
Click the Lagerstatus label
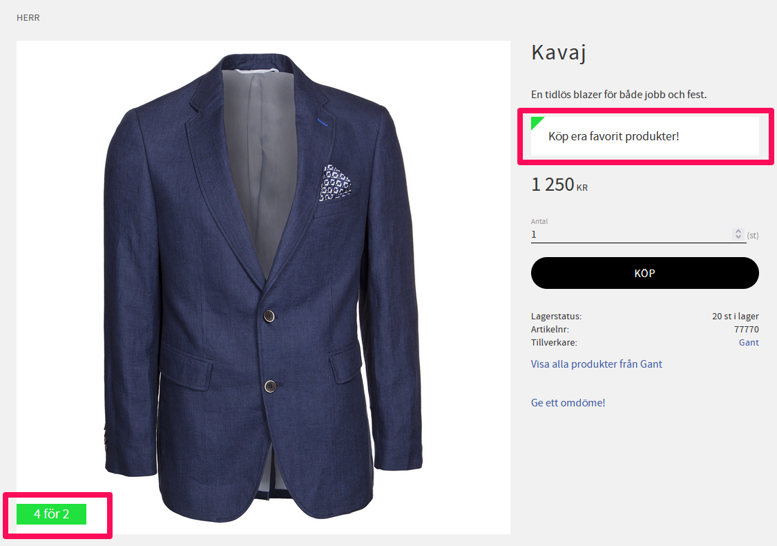[556, 316]
